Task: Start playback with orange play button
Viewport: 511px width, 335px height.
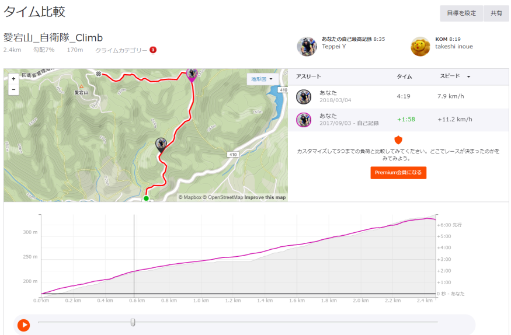Action: tap(24, 325)
